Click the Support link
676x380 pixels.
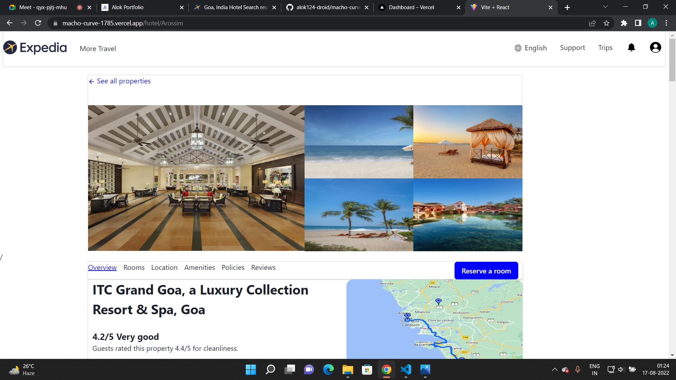[572, 47]
